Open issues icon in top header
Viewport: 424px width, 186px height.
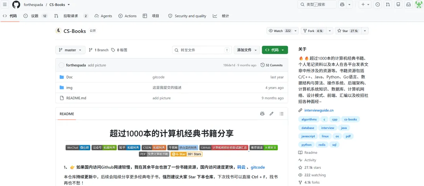tap(378, 5)
